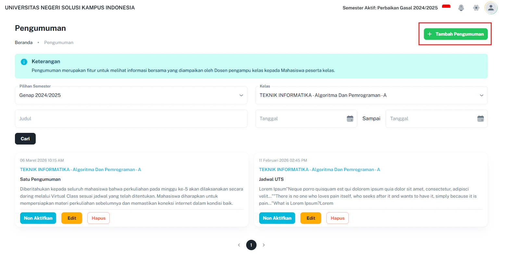Open class link in Satu Pengumuman card
This screenshot has width=505, height=256.
[81, 169]
